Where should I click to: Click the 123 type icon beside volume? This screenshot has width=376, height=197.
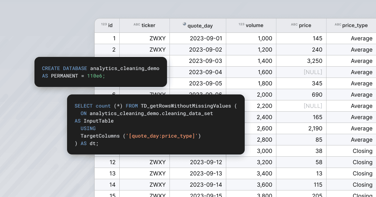[241, 24]
